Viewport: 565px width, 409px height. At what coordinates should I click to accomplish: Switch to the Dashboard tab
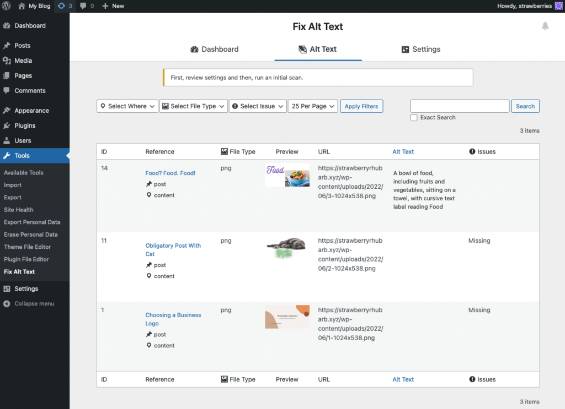pyautogui.click(x=214, y=49)
